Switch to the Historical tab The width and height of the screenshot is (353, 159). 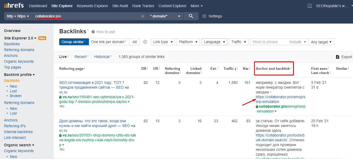(x=102, y=57)
